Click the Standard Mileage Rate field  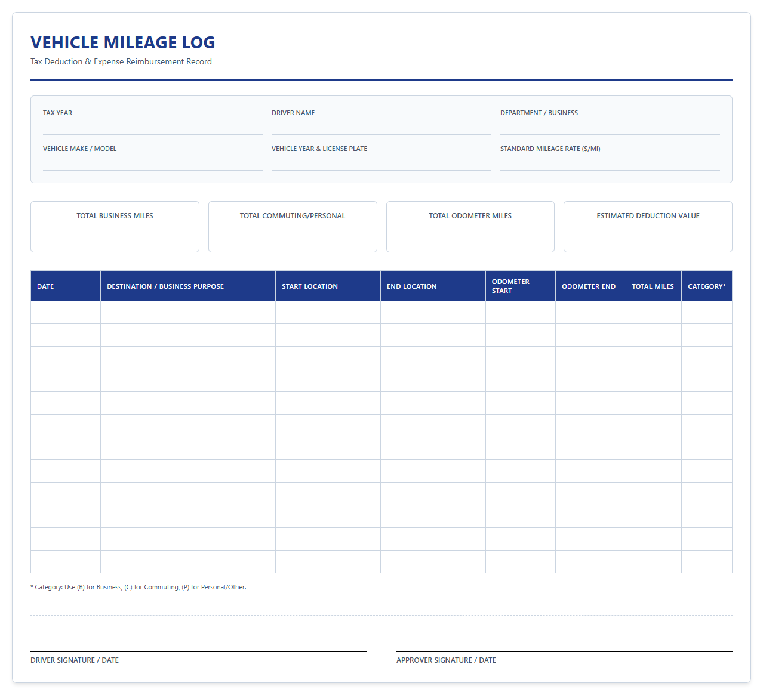(x=610, y=163)
